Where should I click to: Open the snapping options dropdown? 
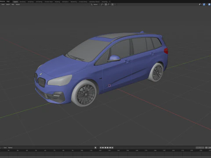tap(109, 4)
